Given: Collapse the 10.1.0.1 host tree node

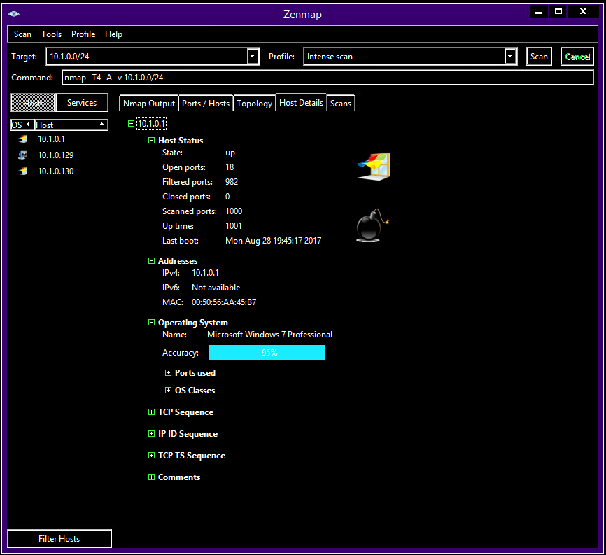Looking at the screenshot, I should point(131,124).
